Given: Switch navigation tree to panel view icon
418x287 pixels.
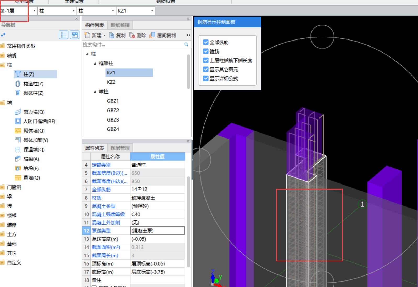Looking at the screenshot, I should point(75,35).
